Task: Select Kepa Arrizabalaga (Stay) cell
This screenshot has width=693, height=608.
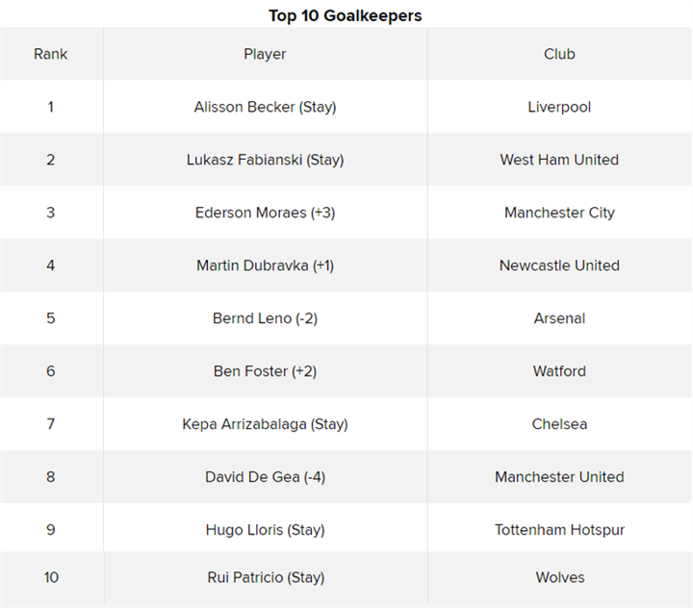Action: pos(265,424)
